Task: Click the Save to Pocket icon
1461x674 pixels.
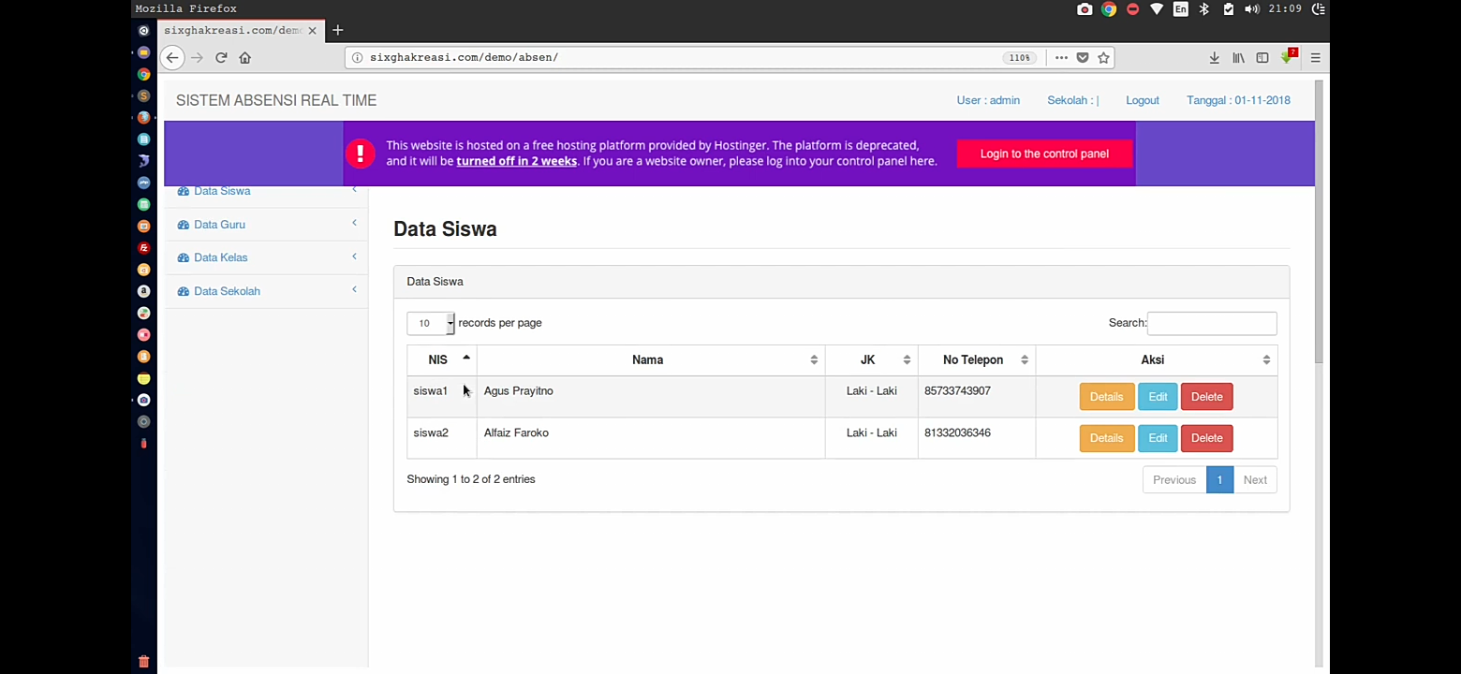Action: pyautogui.click(x=1083, y=58)
